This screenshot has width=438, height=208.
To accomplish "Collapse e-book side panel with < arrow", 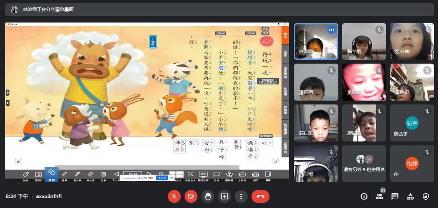I will [8, 103].
